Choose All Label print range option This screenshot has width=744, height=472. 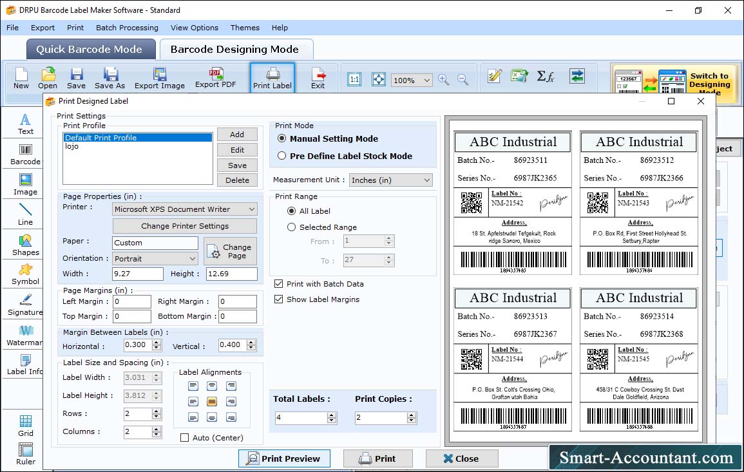pos(291,211)
